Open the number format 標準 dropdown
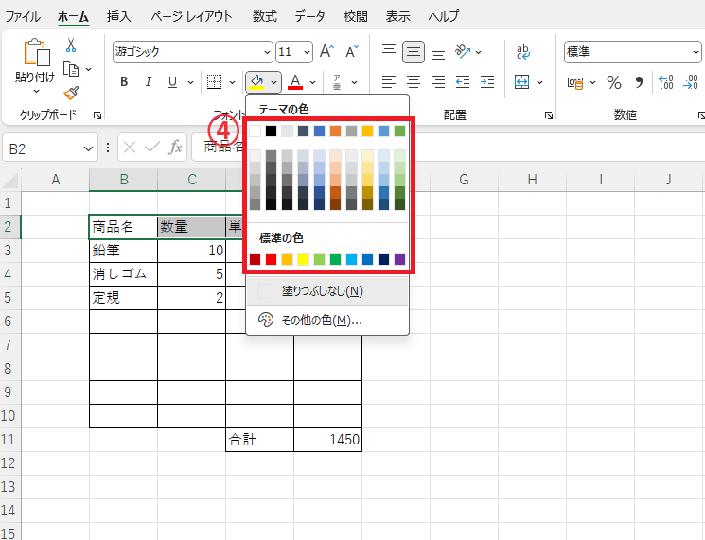This screenshot has width=705, height=540. click(x=696, y=53)
